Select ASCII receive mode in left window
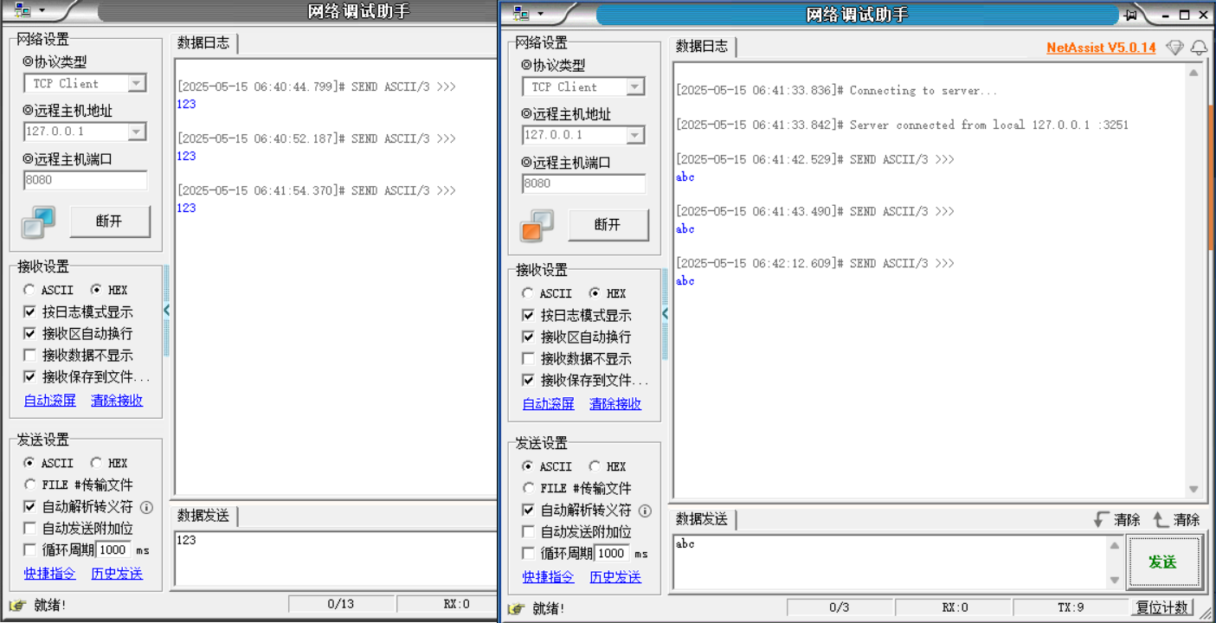 coord(29,290)
